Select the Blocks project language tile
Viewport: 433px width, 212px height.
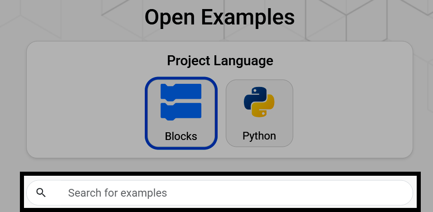tap(181, 113)
